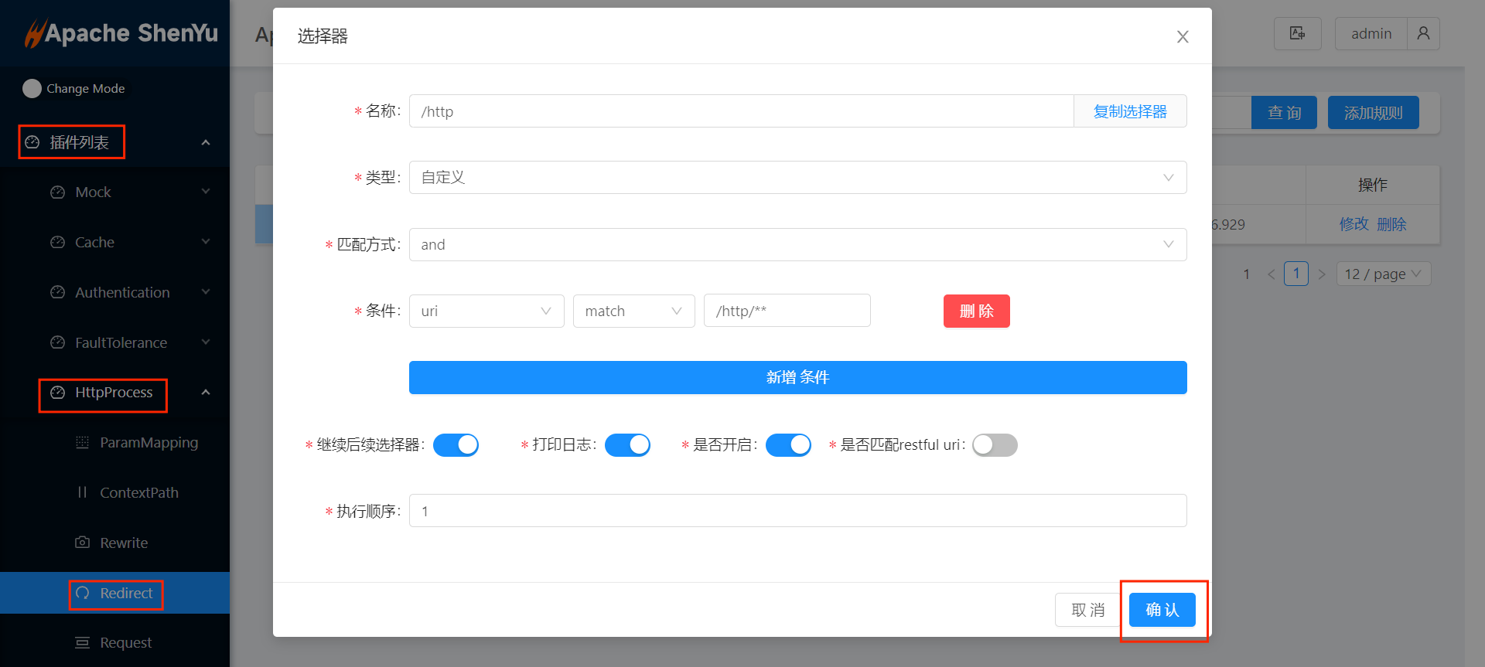
Task: Expand the Authentication menu group
Action: [x=122, y=292]
